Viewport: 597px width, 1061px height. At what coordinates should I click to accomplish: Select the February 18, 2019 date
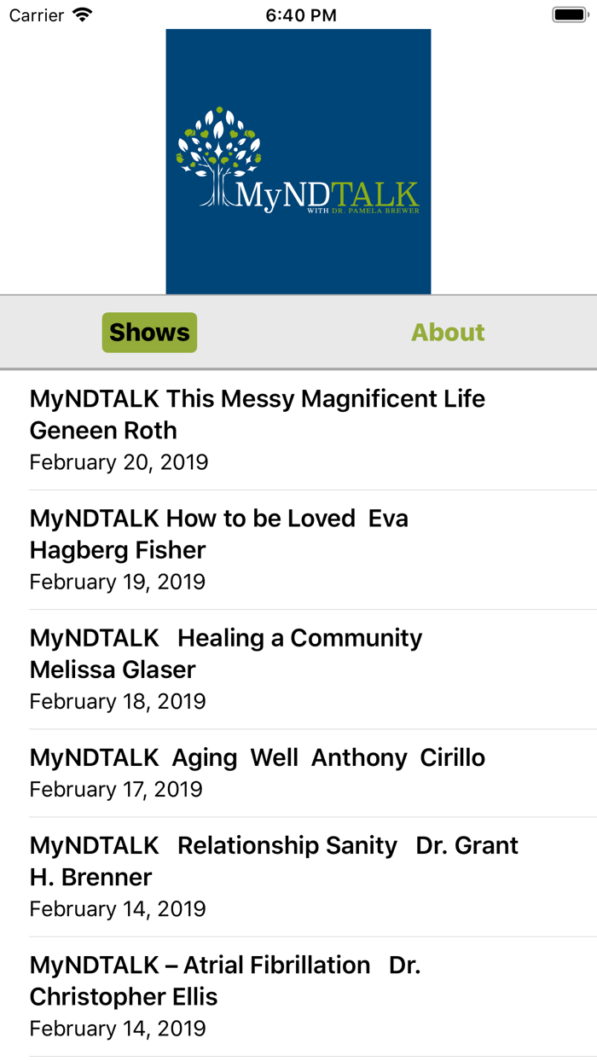pos(117,701)
